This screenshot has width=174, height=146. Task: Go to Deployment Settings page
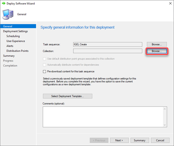[15, 31]
